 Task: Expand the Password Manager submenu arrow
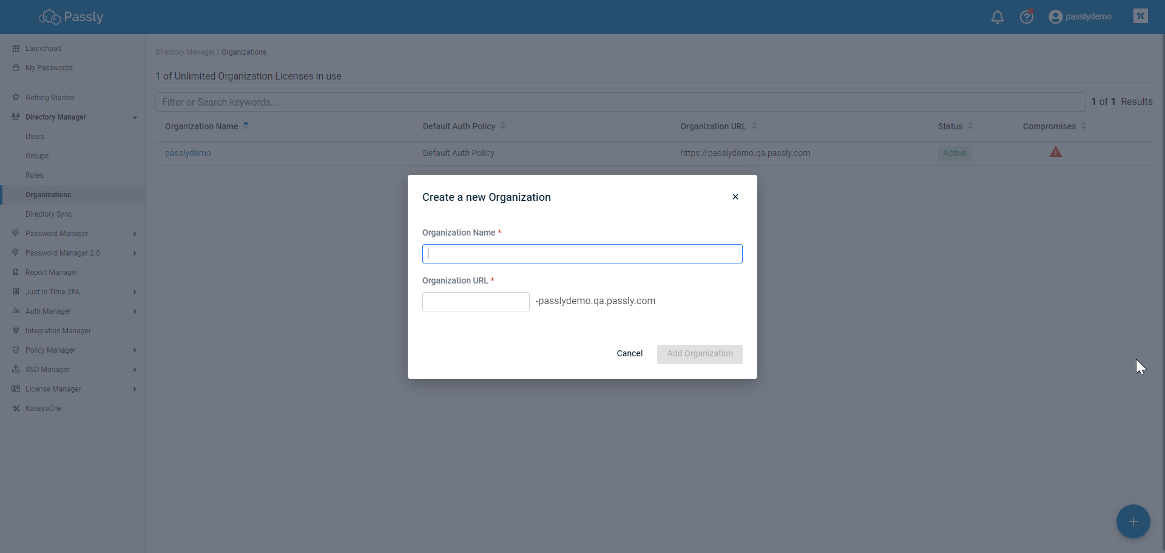coord(135,234)
